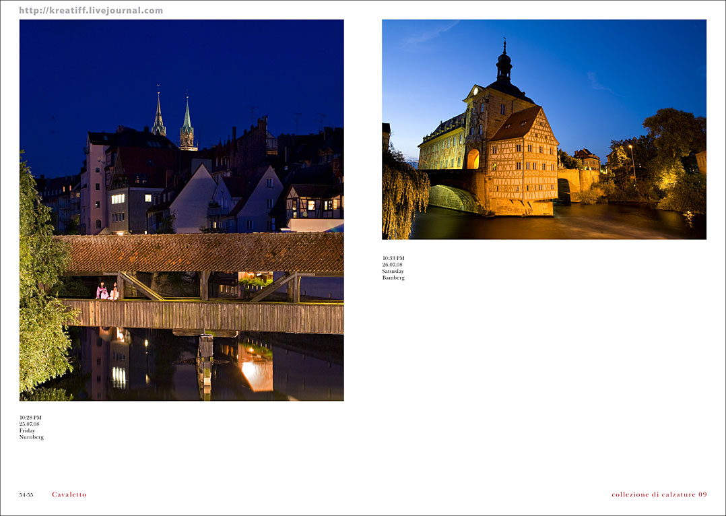
Task: Click the 'Friday' caption text
Action: [x=27, y=430]
